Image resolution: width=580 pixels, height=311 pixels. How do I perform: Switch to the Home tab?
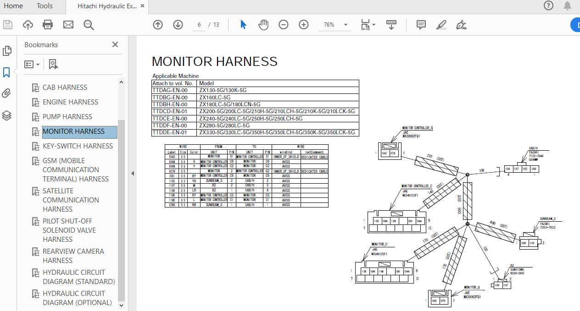13,6
